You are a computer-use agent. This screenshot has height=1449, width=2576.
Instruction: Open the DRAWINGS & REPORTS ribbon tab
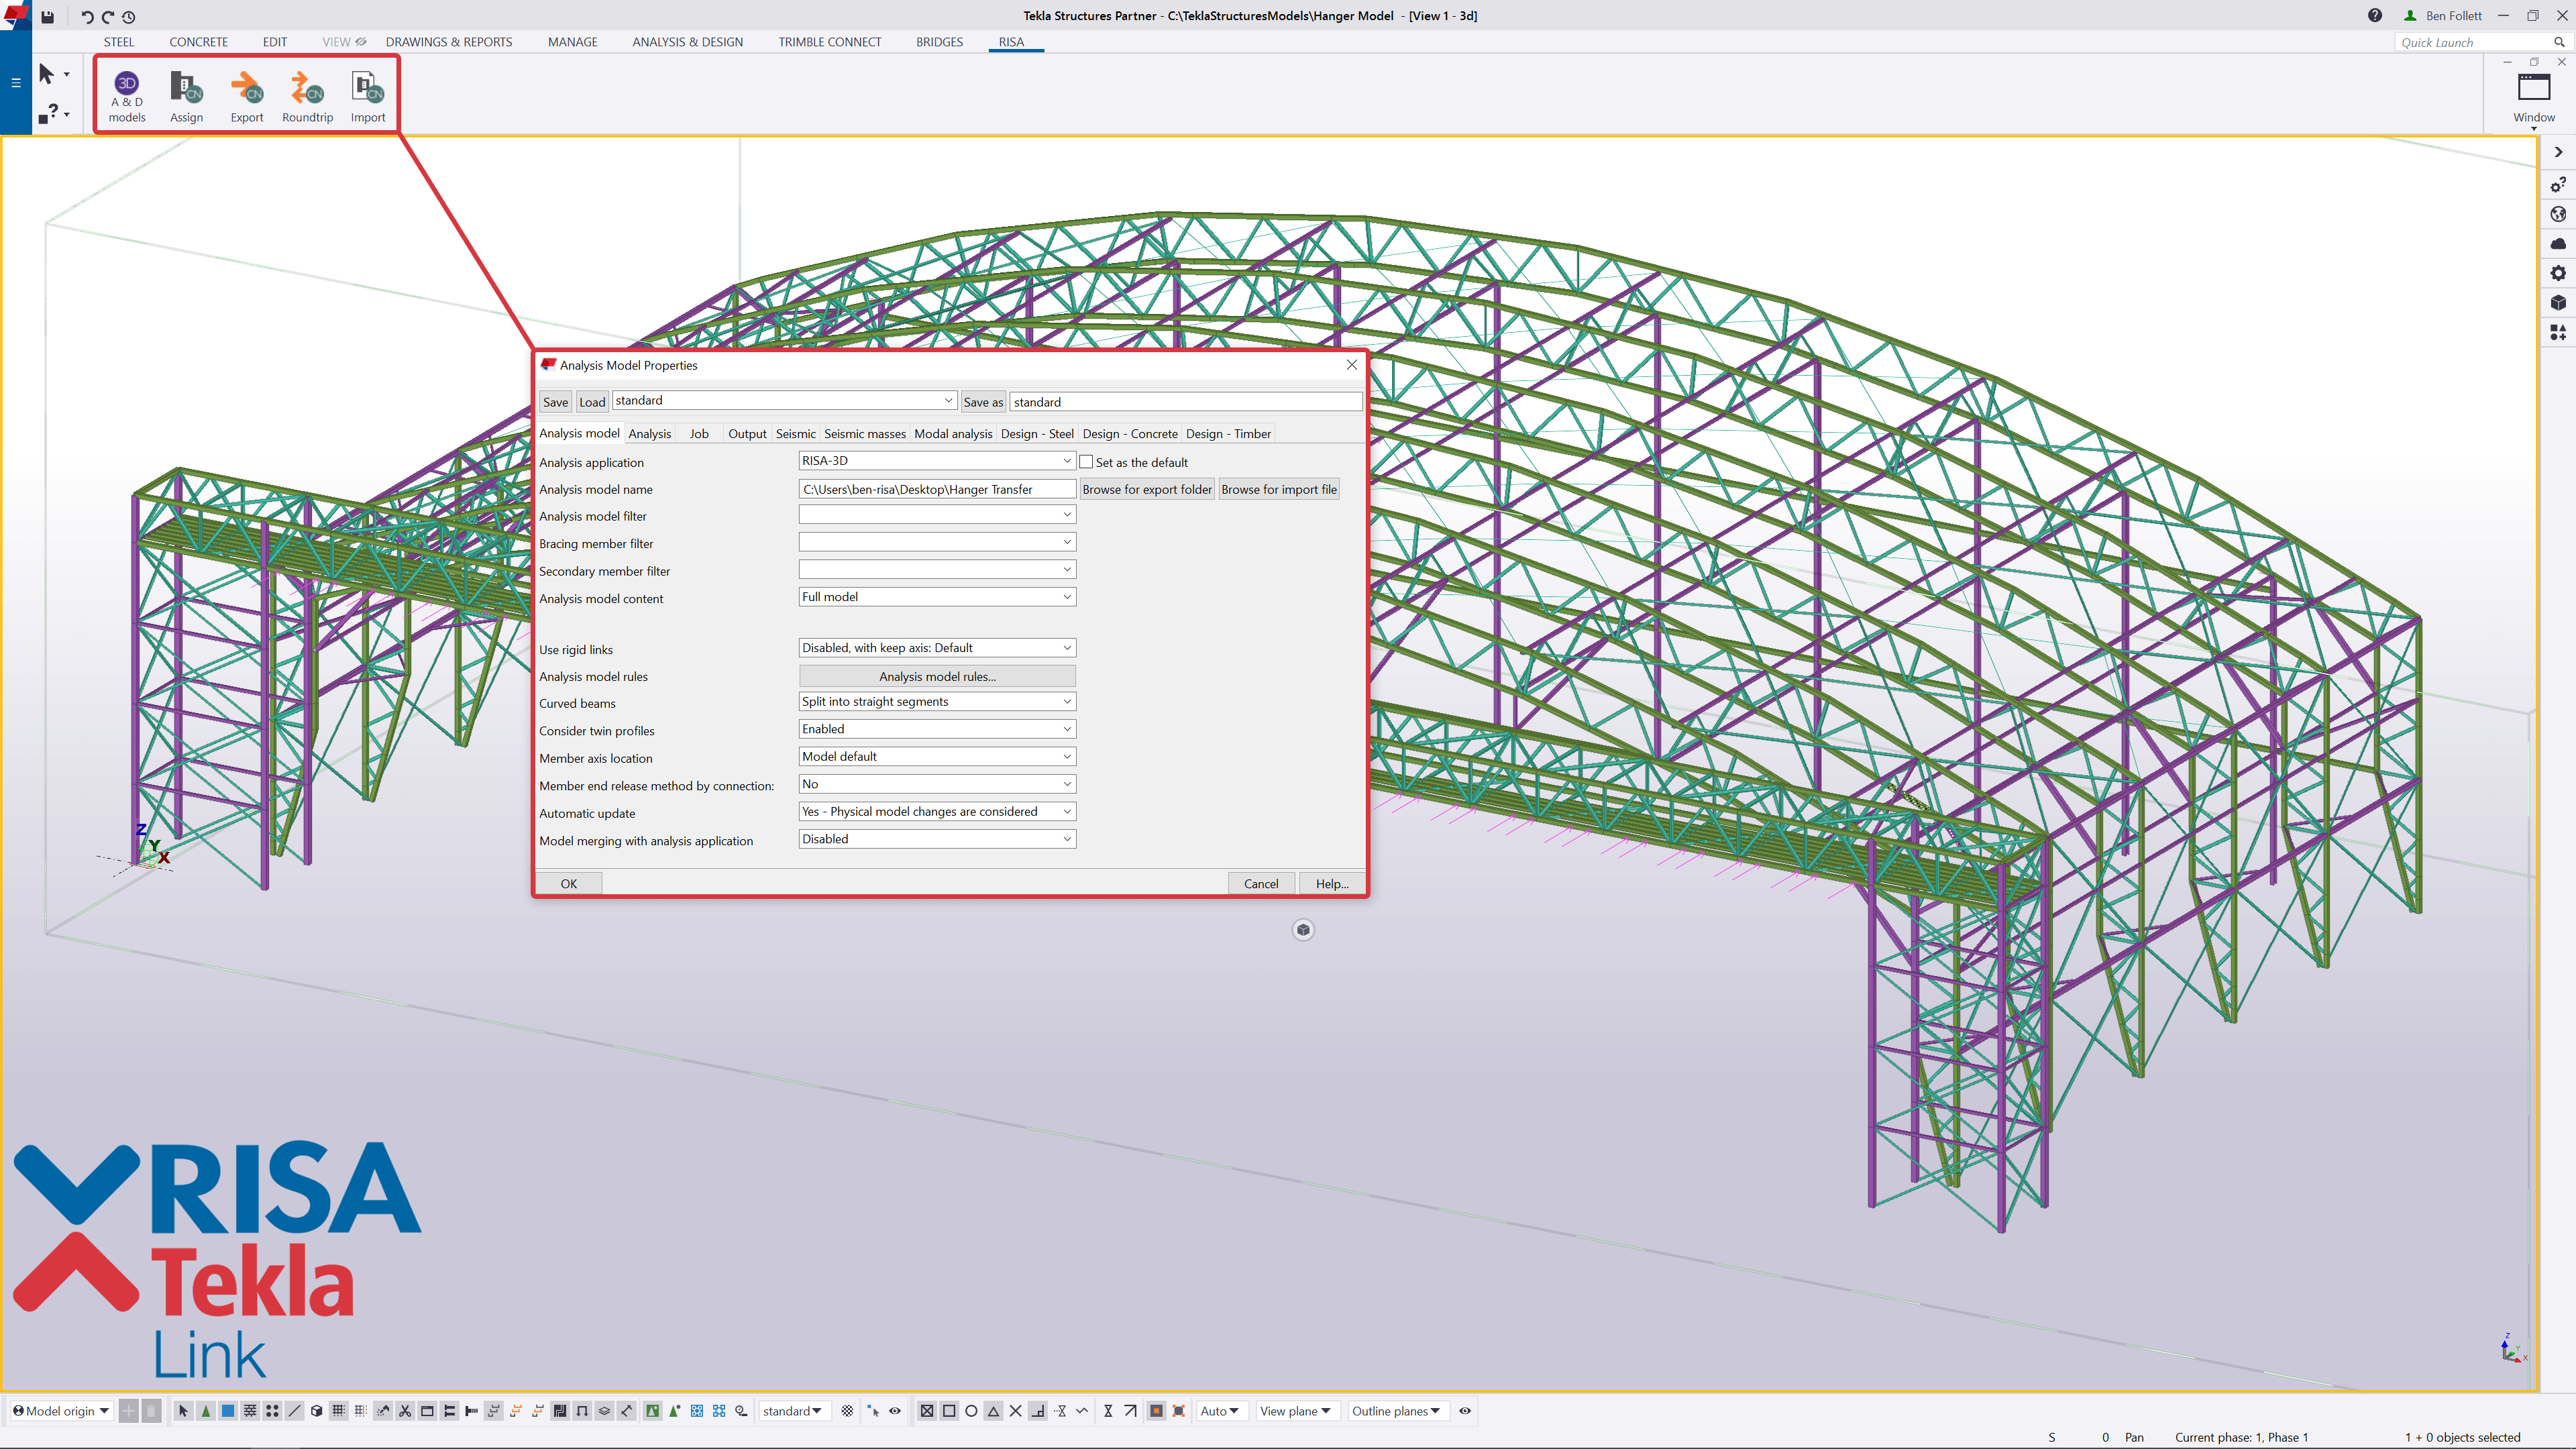tap(449, 42)
